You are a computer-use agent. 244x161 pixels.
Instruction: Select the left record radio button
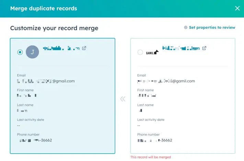tap(20, 52)
